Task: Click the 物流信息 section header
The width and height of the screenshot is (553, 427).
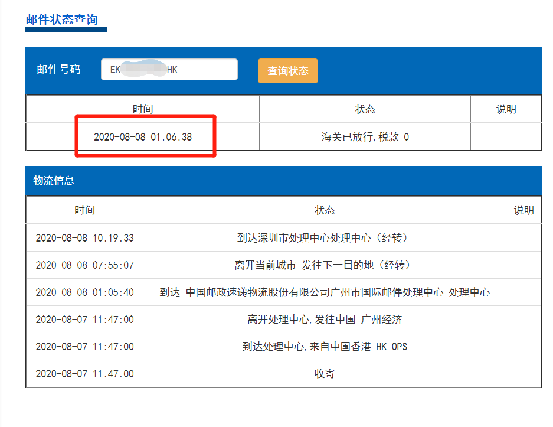Action: coord(54,181)
